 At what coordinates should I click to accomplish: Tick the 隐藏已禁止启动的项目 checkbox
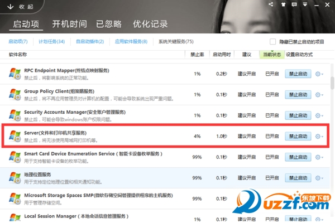(x=273, y=42)
